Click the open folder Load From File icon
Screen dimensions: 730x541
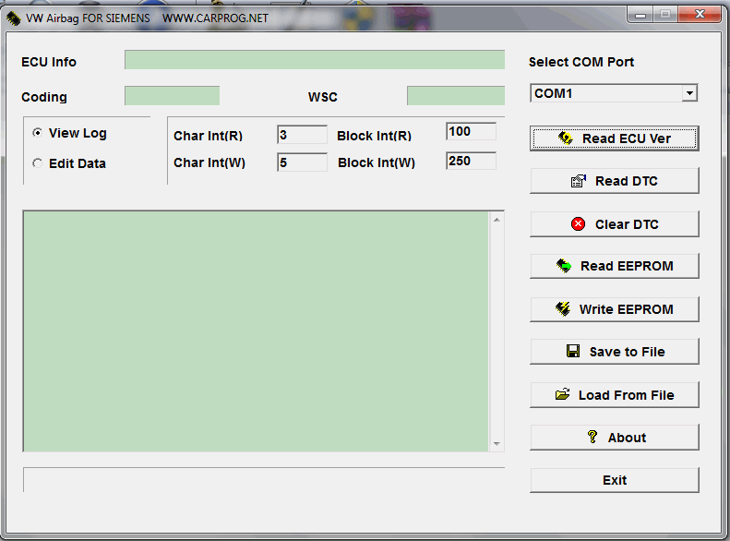(562, 395)
